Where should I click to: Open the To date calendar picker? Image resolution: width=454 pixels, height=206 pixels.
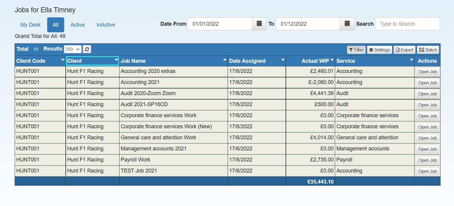point(347,24)
